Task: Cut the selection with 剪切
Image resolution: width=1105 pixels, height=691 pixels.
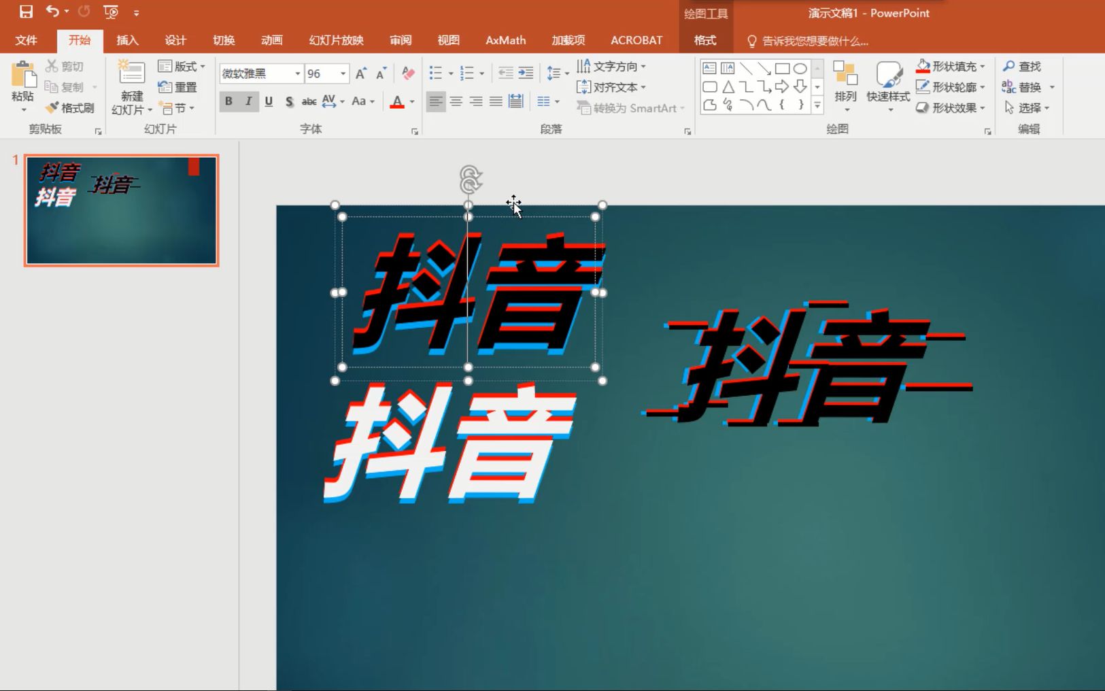Action: coord(65,66)
